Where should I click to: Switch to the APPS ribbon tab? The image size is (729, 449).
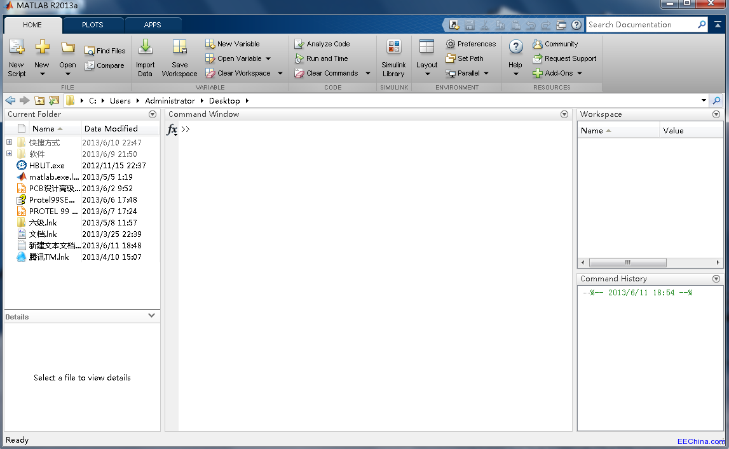[153, 24]
